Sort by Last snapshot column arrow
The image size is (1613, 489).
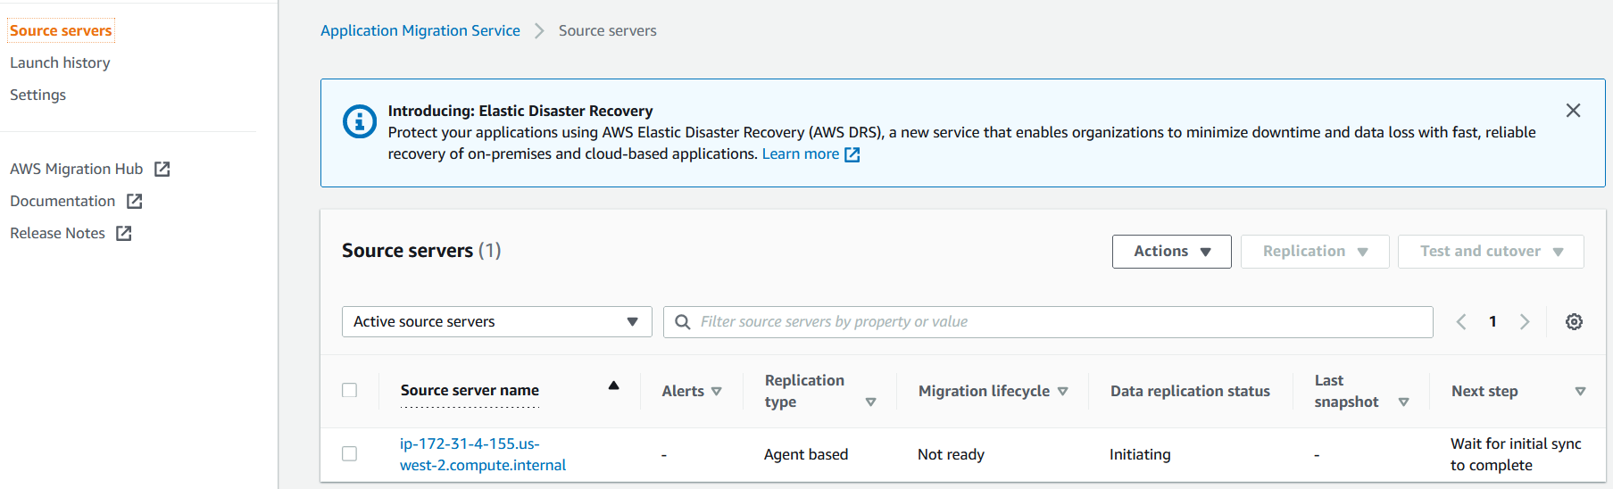(1403, 402)
